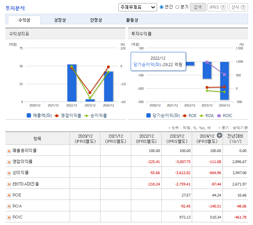Viewport: 253px width, 225px height.
Task: Click the EBITDA마진율 value -210.24
Action: (154, 184)
